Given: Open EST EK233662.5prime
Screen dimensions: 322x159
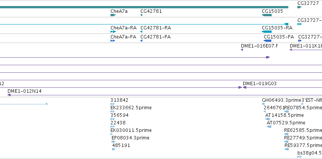Looking at the screenshot, I should [112, 112].
